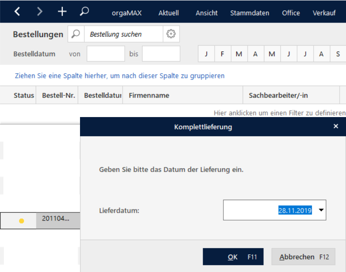Open the Office menu
346x272 pixels.
point(291,13)
